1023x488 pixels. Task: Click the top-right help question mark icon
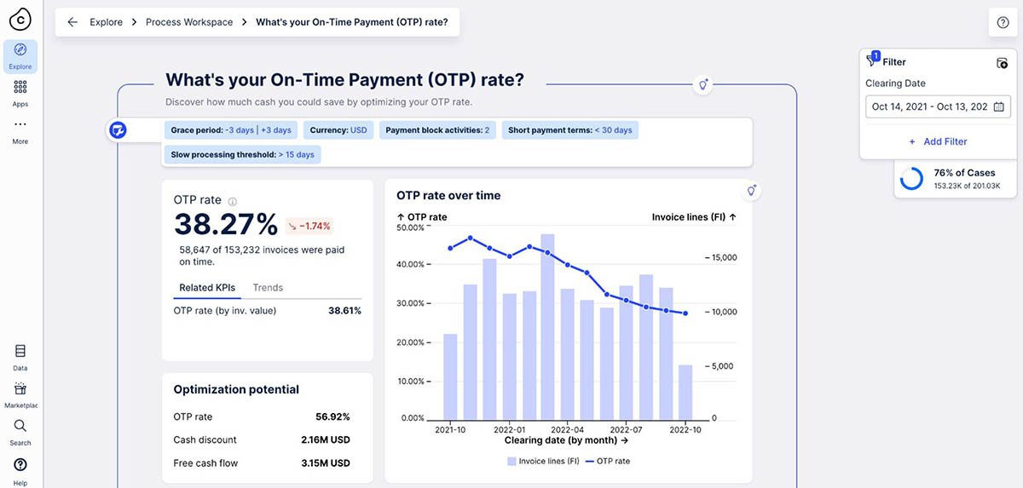pos(1003,23)
